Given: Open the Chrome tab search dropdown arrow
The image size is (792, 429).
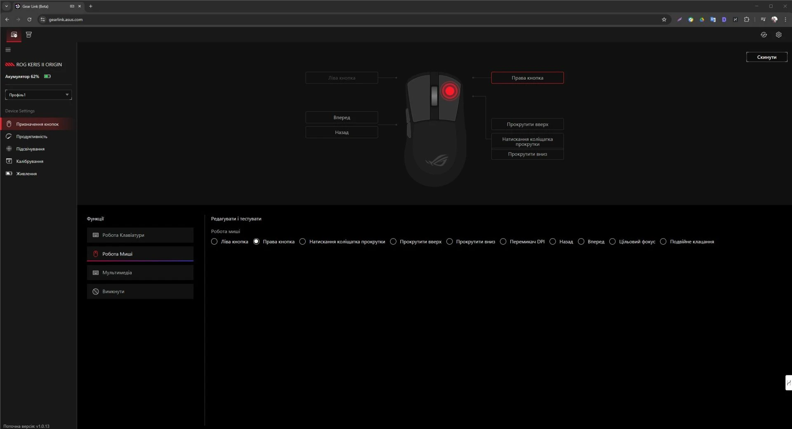Looking at the screenshot, I should (x=6, y=6).
